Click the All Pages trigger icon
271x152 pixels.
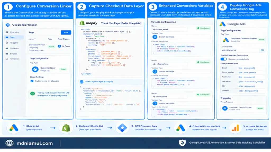pyautogui.click(x=59, y=46)
